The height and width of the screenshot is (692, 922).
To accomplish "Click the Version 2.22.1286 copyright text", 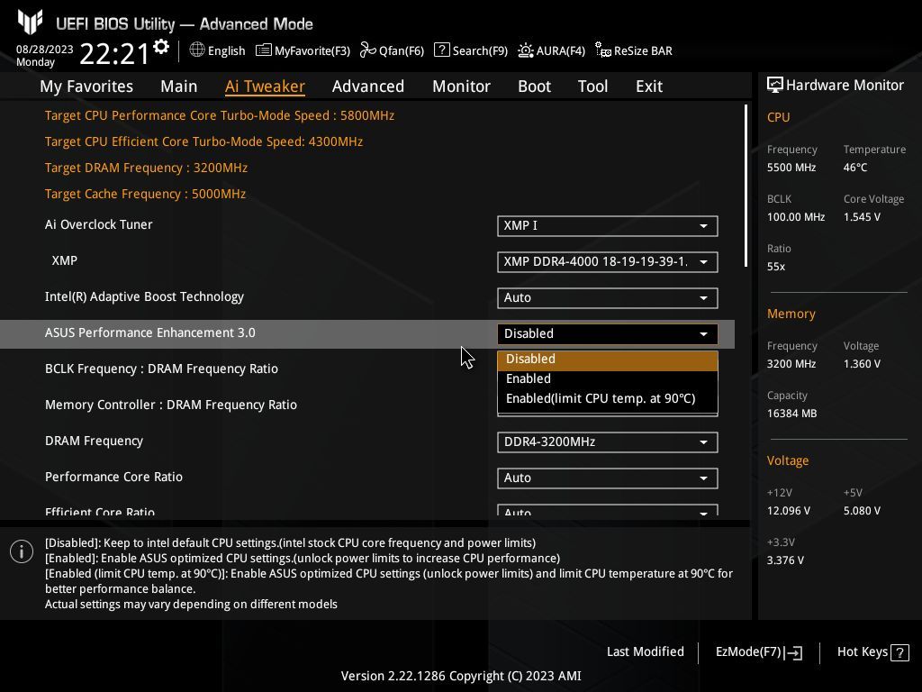I will (x=461, y=676).
